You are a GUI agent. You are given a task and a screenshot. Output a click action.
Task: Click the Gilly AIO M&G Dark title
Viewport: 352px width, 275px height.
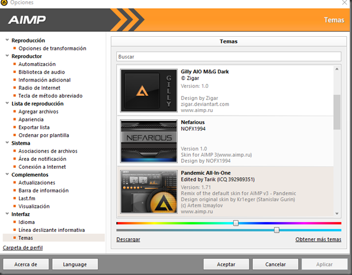tap(205, 72)
